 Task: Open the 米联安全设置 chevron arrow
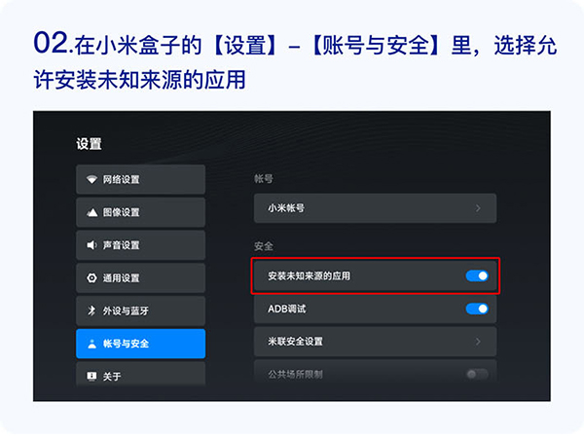tap(478, 342)
